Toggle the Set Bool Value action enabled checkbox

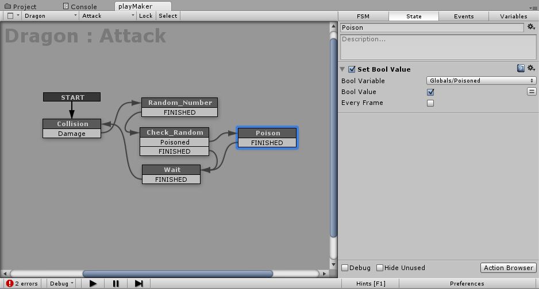pos(352,69)
